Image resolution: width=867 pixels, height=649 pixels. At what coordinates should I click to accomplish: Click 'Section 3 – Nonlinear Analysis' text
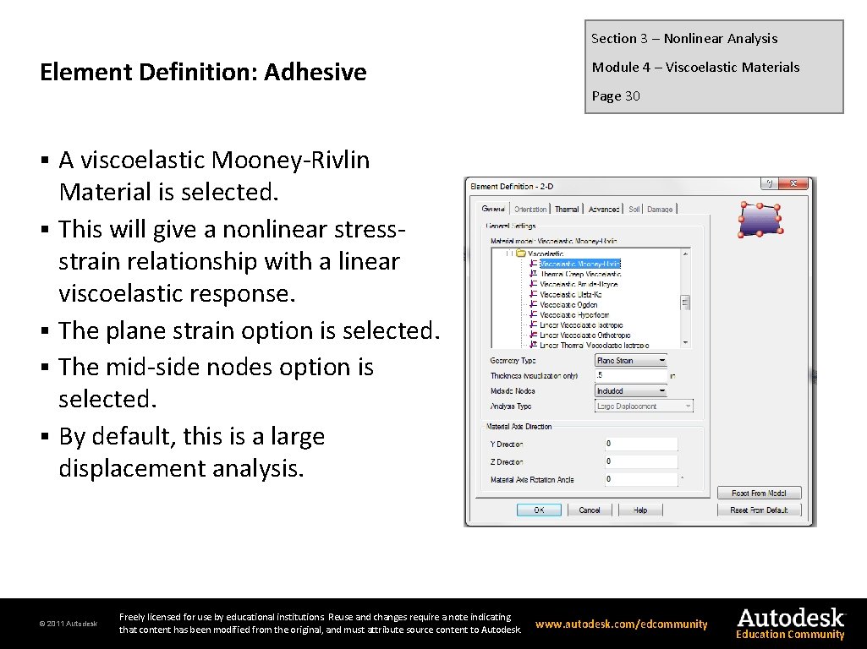(684, 38)
